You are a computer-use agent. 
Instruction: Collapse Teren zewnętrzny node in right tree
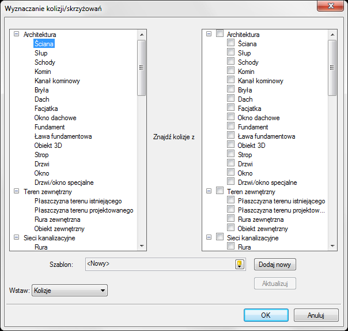coord(209,191)
